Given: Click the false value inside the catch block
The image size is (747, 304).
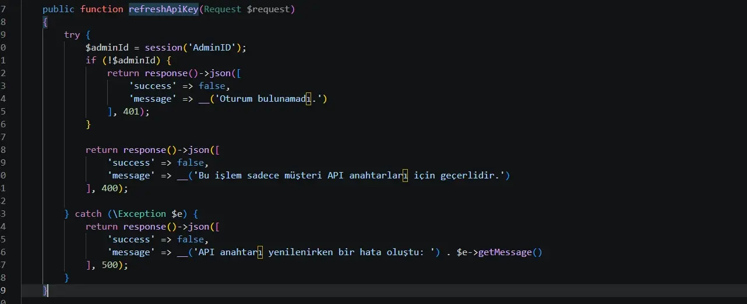Looking at the screenshot, I should (191, 239).
